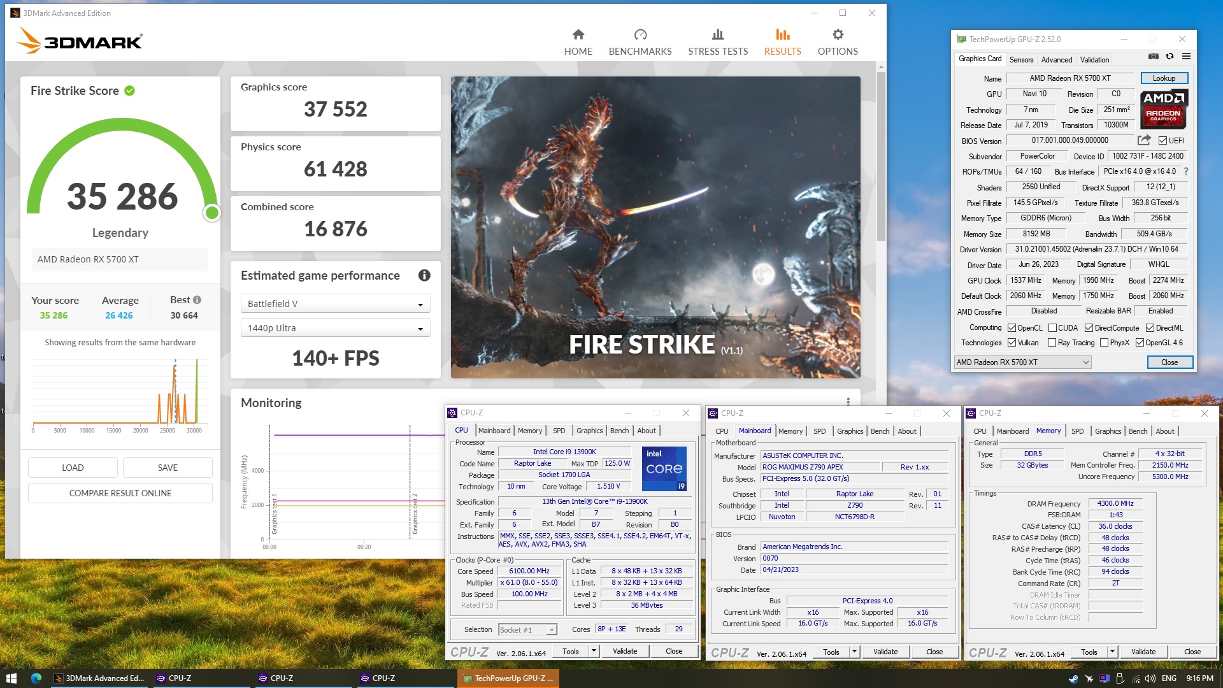This screenshot has width=1223, height=688.
Task: Click GPU-Z refresh icon
Action: (1169, 56)
